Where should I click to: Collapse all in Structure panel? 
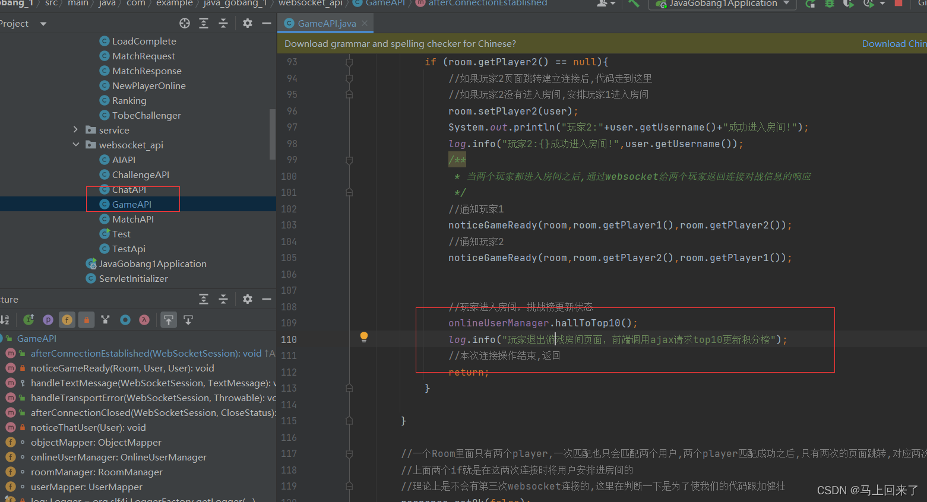click(x=223, y=299)
